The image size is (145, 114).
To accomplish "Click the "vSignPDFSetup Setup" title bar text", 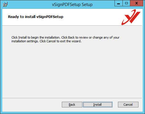I will pos(72,5).
